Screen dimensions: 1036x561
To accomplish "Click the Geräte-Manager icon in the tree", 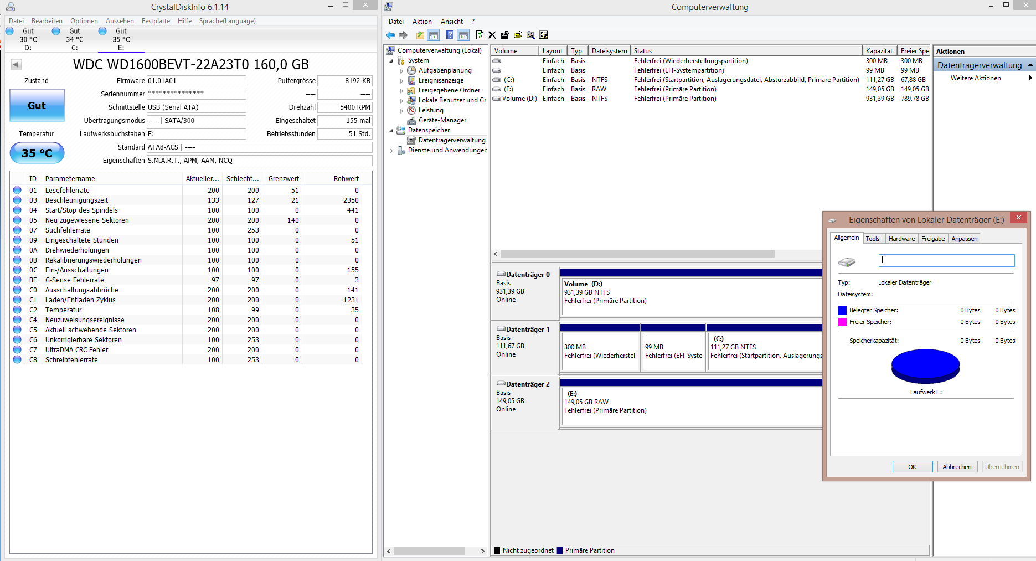I will pos(411,120).
